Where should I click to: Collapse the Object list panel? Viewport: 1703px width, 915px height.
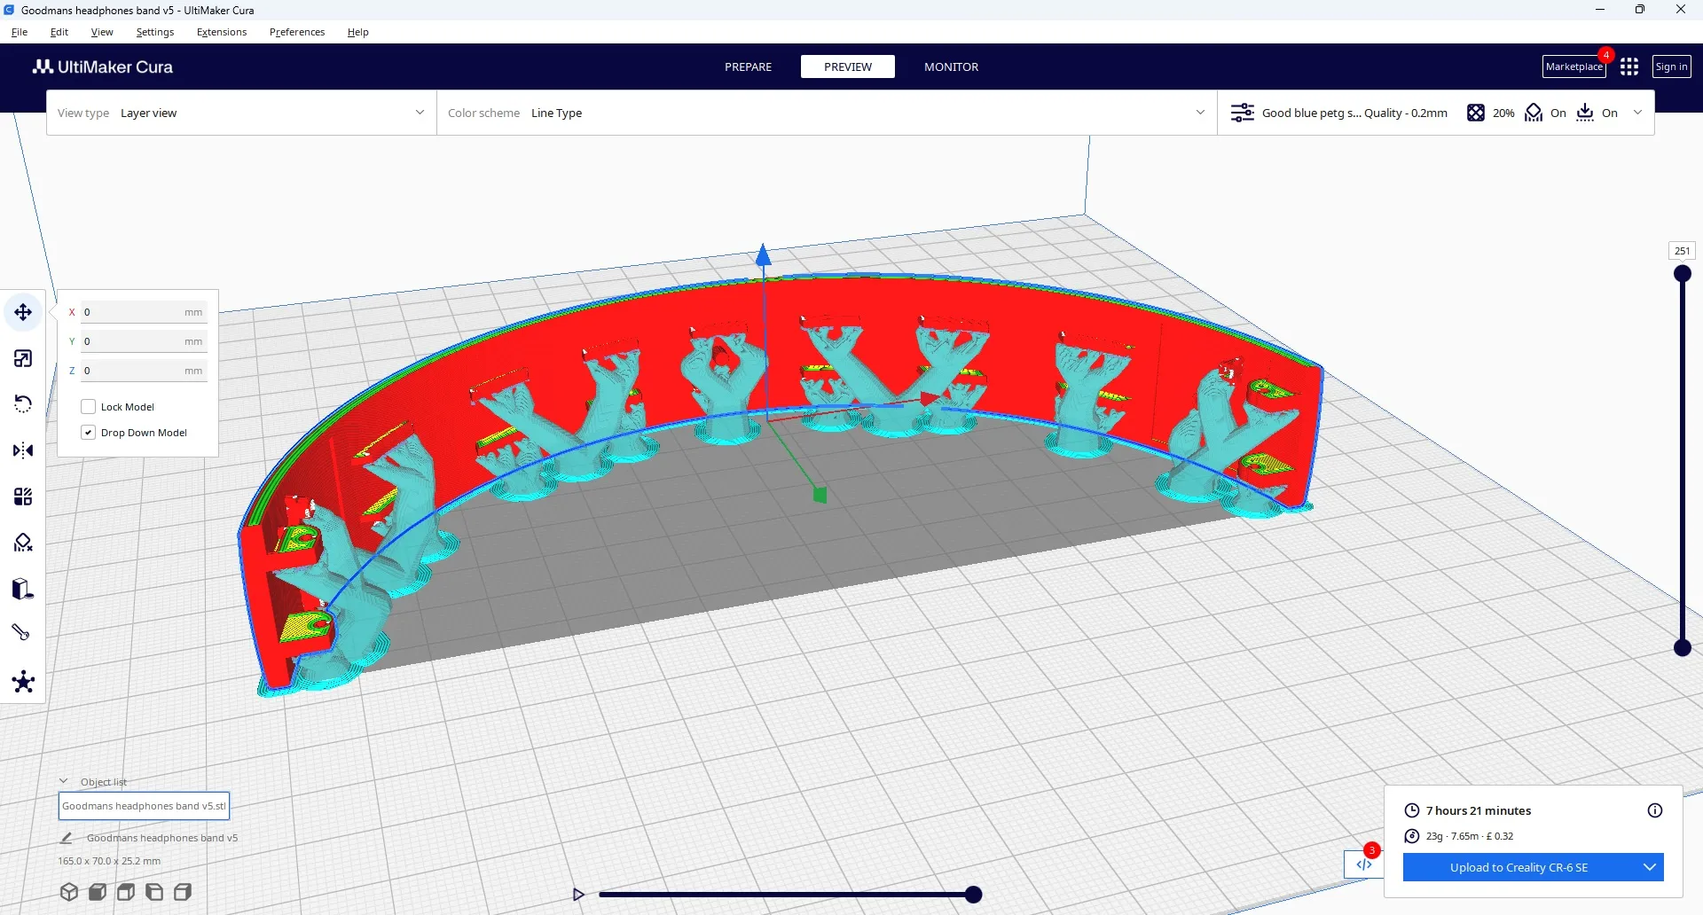pos(64,781)
